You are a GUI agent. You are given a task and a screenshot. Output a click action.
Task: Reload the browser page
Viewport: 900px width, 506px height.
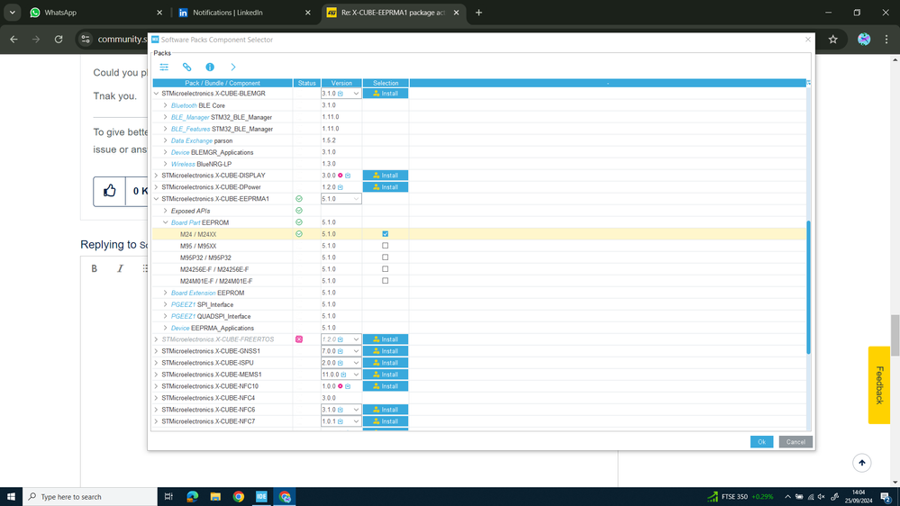(59, 39)
